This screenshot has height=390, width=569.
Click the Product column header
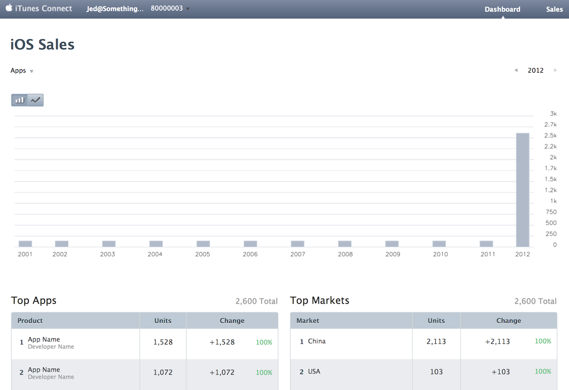coord(30,320)
